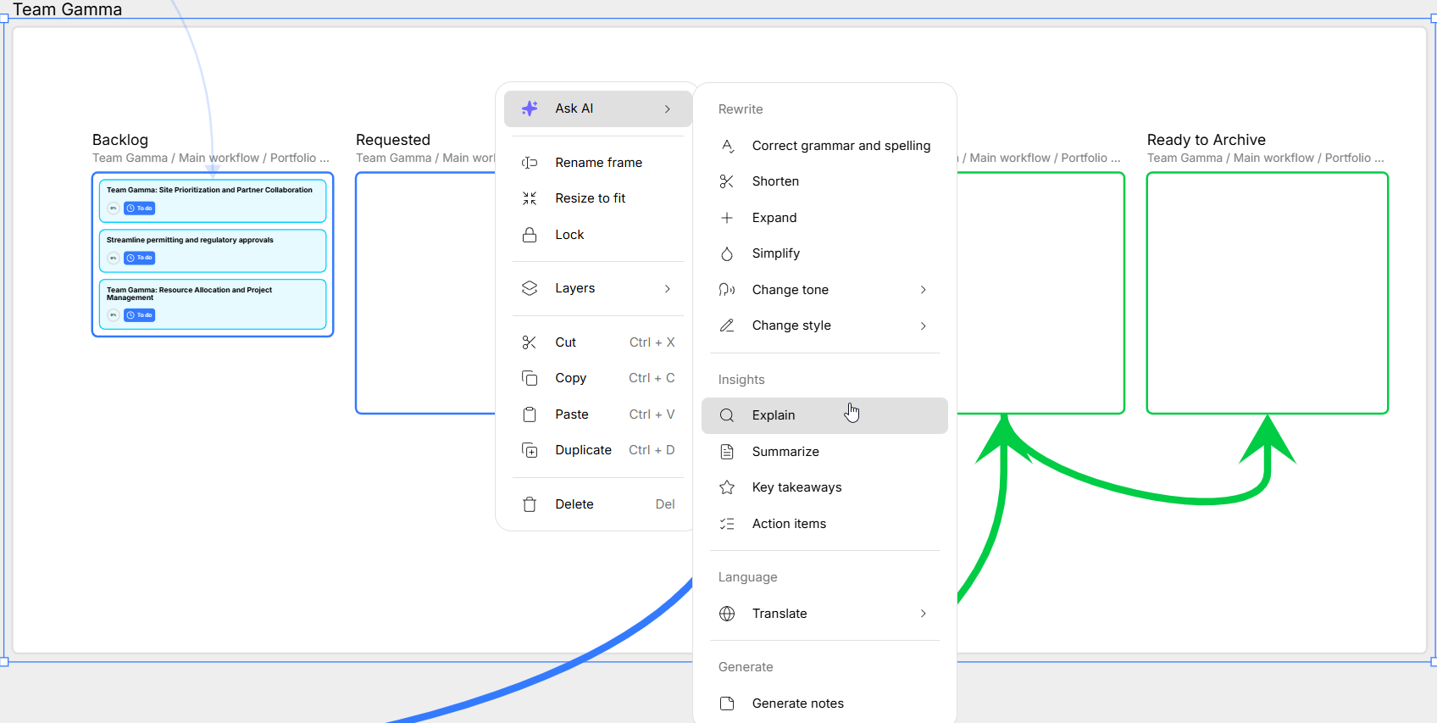Click the Lock padlock icon
Image resolution: width=1437 pixels, height=723 pixels.
click(530, 235)
